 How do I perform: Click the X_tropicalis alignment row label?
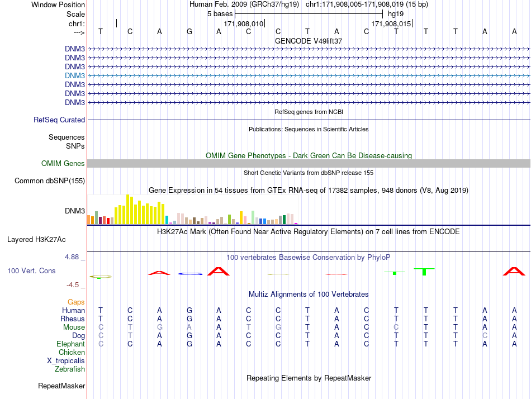(66, 361)
